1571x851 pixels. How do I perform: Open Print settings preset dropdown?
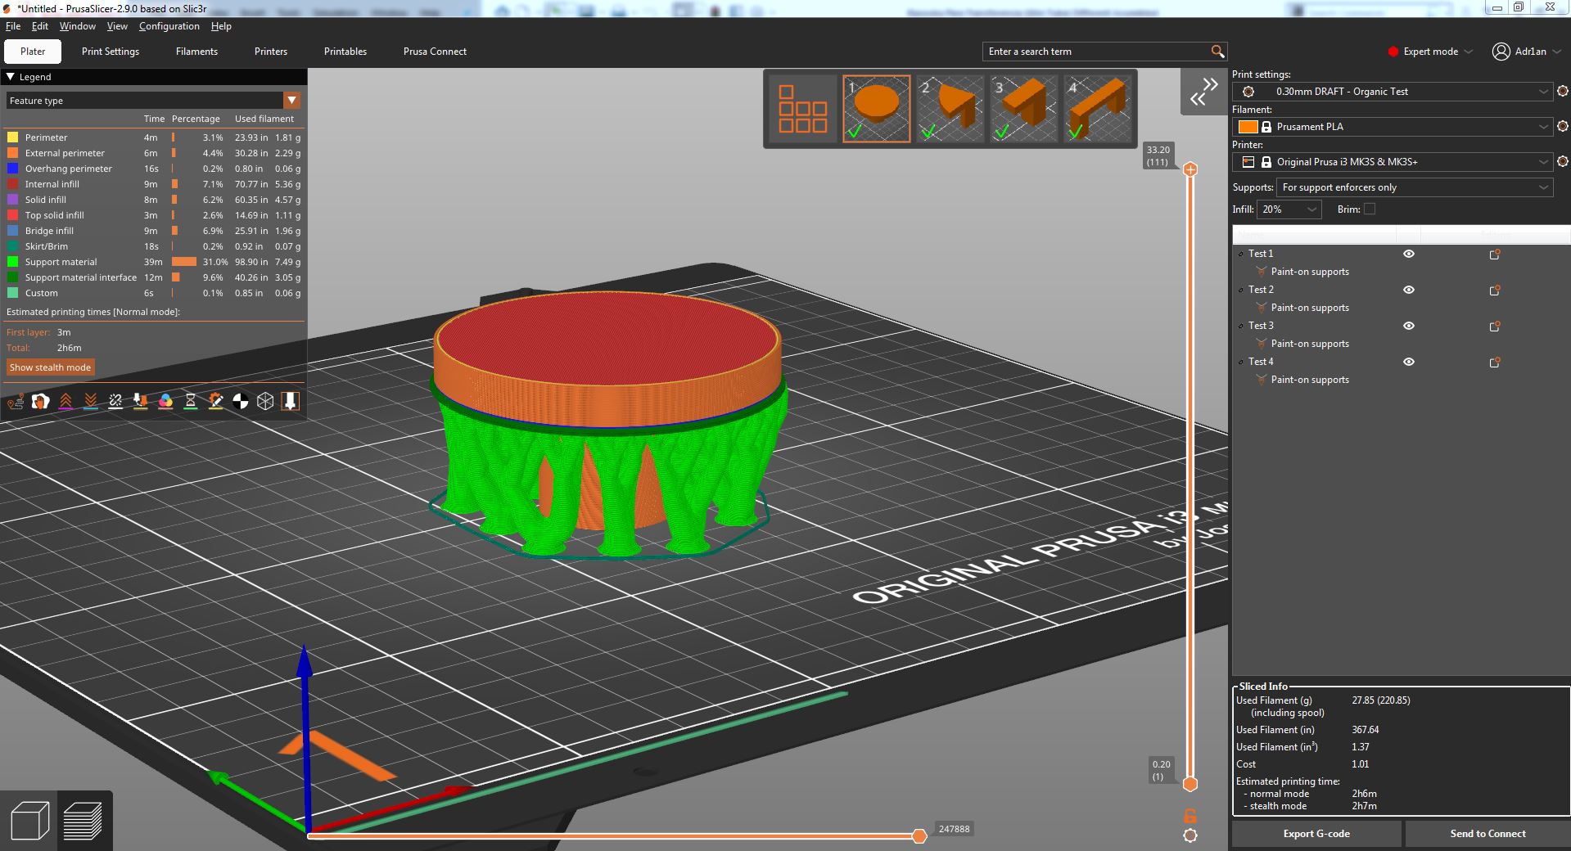pos(1392,92)
